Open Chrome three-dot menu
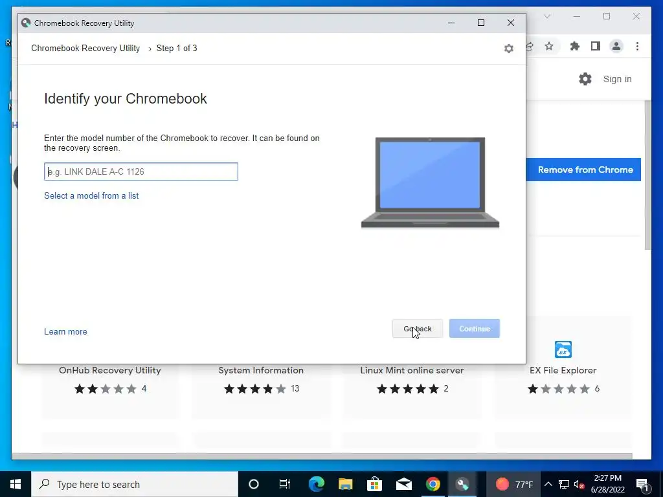The width and height of the screenshot is (663, 497). (637, 46)
